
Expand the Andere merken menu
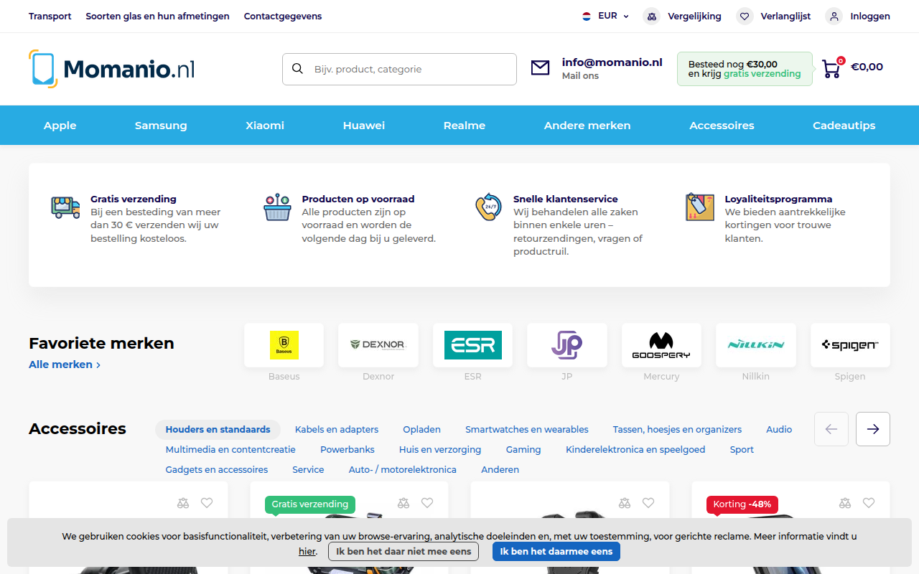tap(587, 126)
